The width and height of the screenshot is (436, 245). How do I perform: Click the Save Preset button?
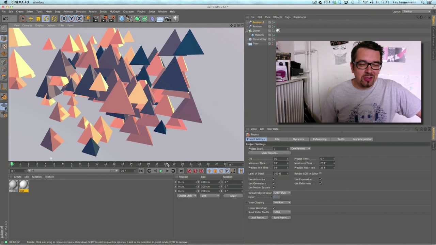[281, 218]
